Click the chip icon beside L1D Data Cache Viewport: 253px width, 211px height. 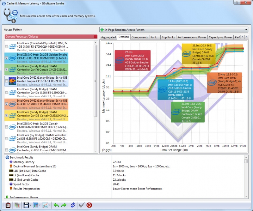(11, 171)
